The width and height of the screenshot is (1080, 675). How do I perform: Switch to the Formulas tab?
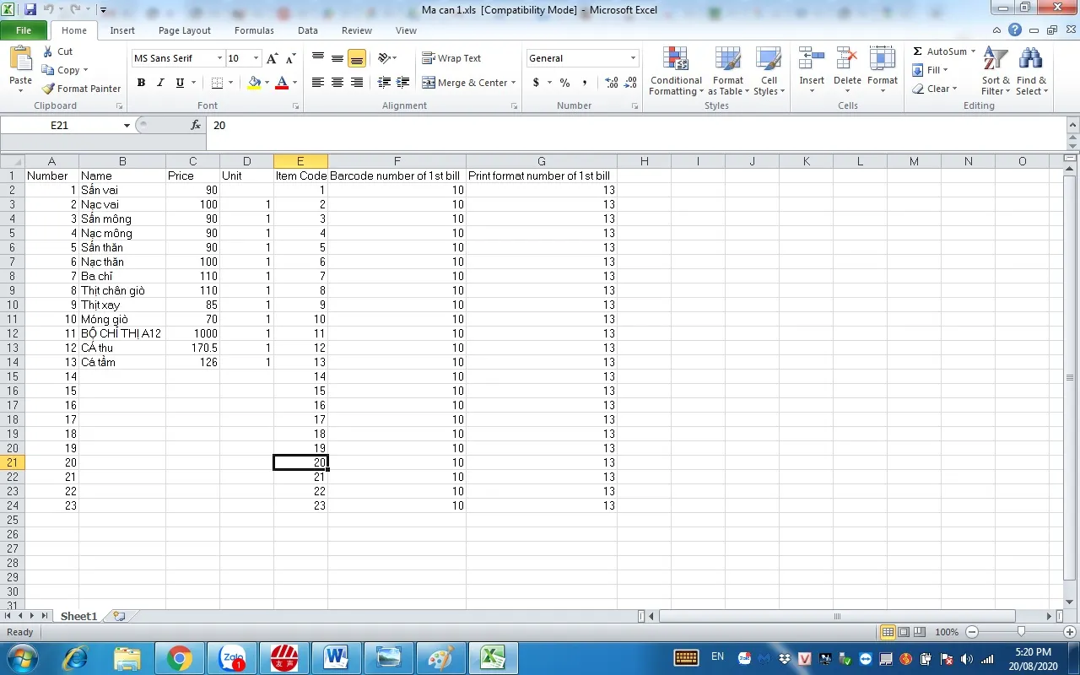pyautogui.click(x=254, y=30)
